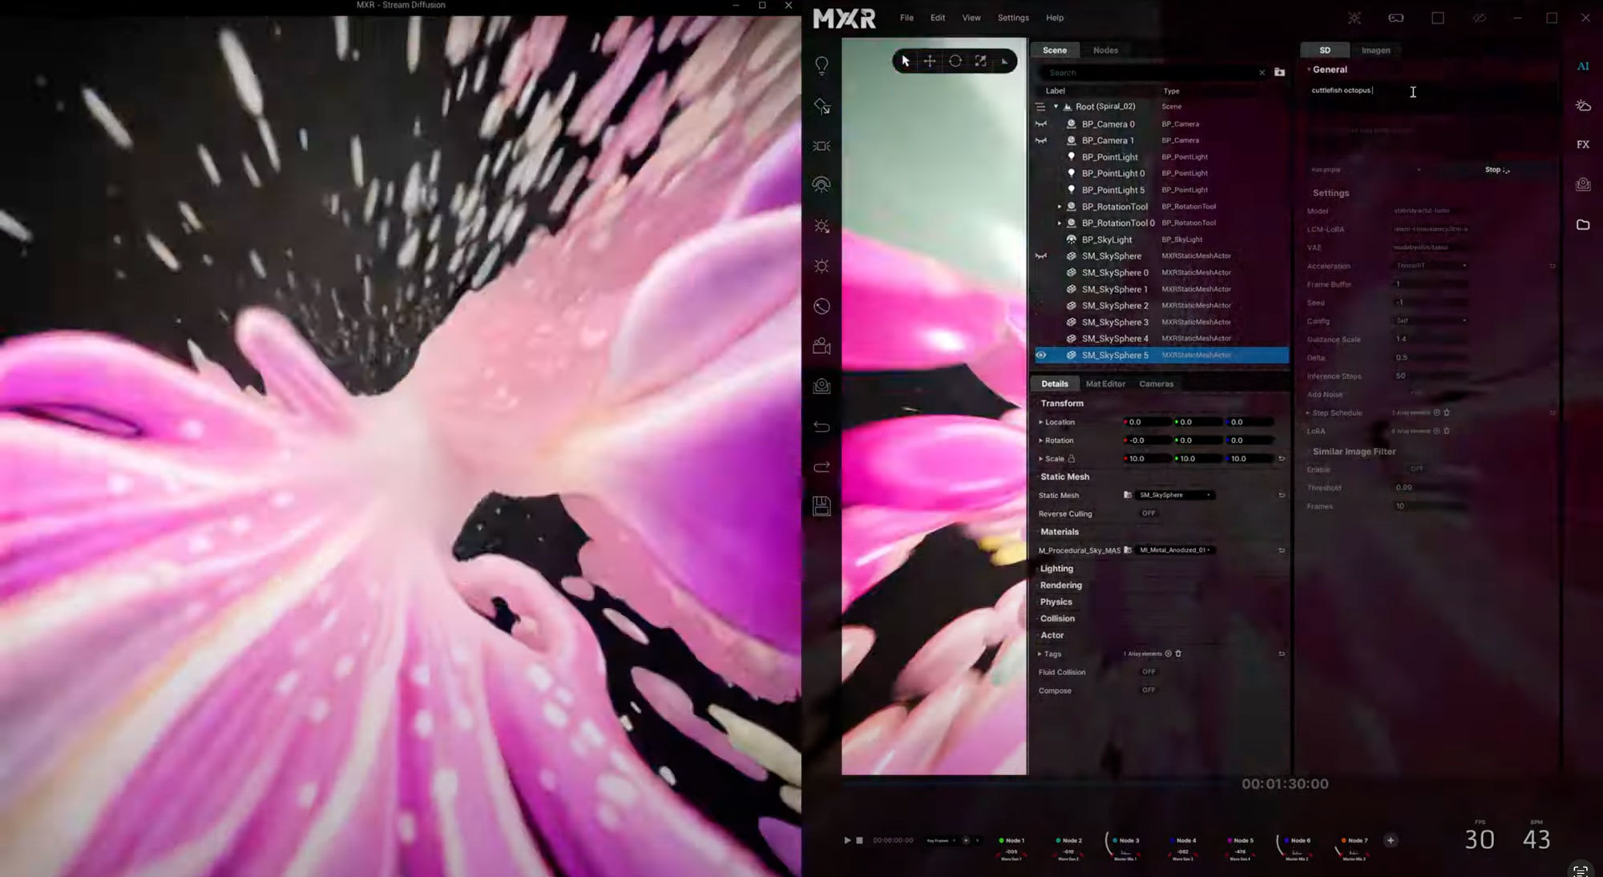Toggle visibility of SM_SkySphere 5
1603x877 pixels.
(x=1041, y=355)
